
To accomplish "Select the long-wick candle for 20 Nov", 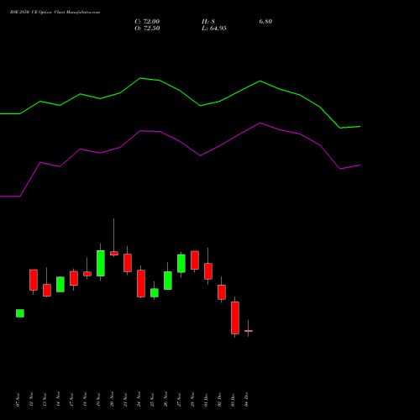I will (x=114, y=253).
